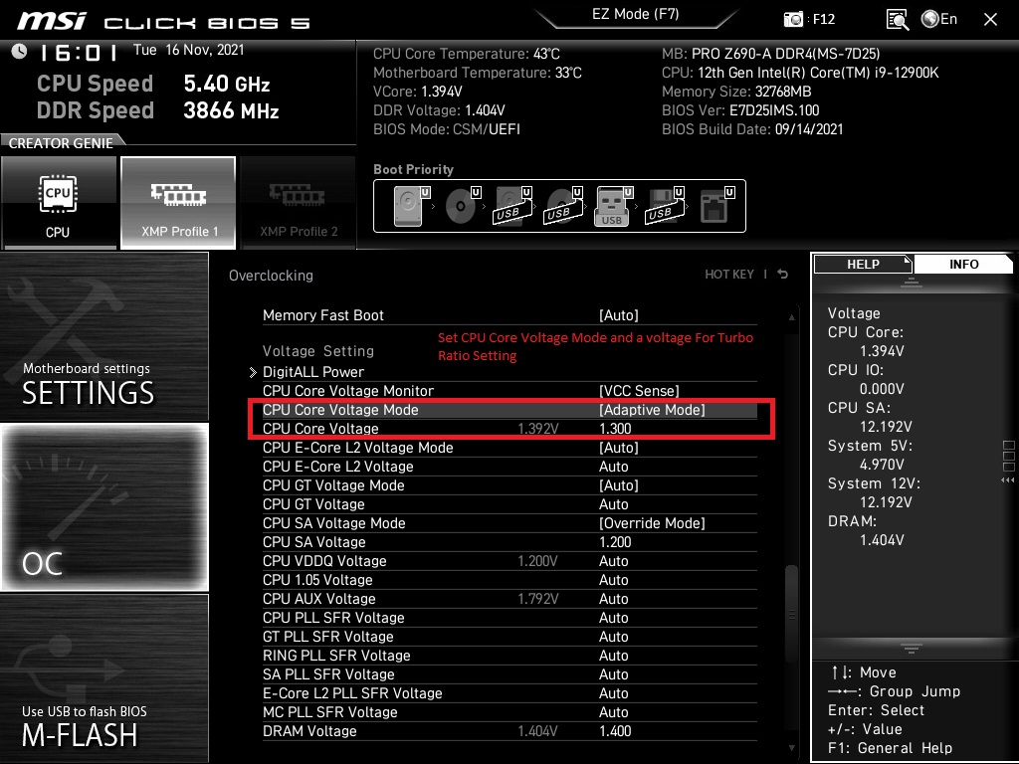Edit the CPU Core Voltage value 1.300

615,428
